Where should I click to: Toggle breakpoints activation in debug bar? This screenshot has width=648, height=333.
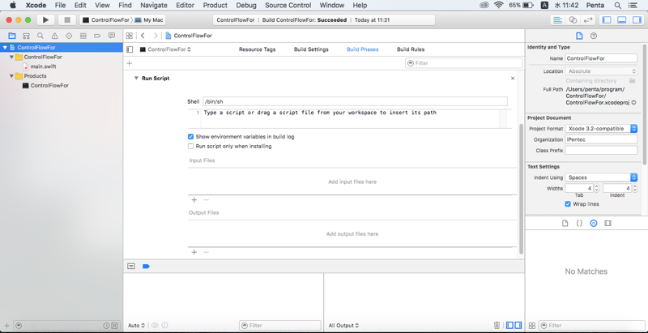coord(146,267)
